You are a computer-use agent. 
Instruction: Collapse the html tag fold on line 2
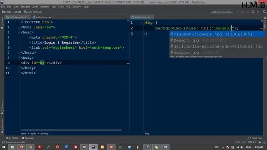coord(19,27)
